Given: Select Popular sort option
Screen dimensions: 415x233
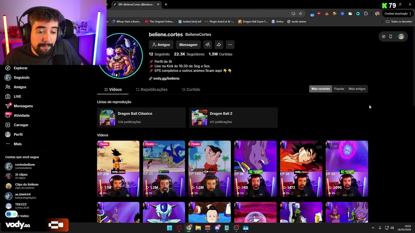Looking at the screenshot, I should [x=339, y=89].
